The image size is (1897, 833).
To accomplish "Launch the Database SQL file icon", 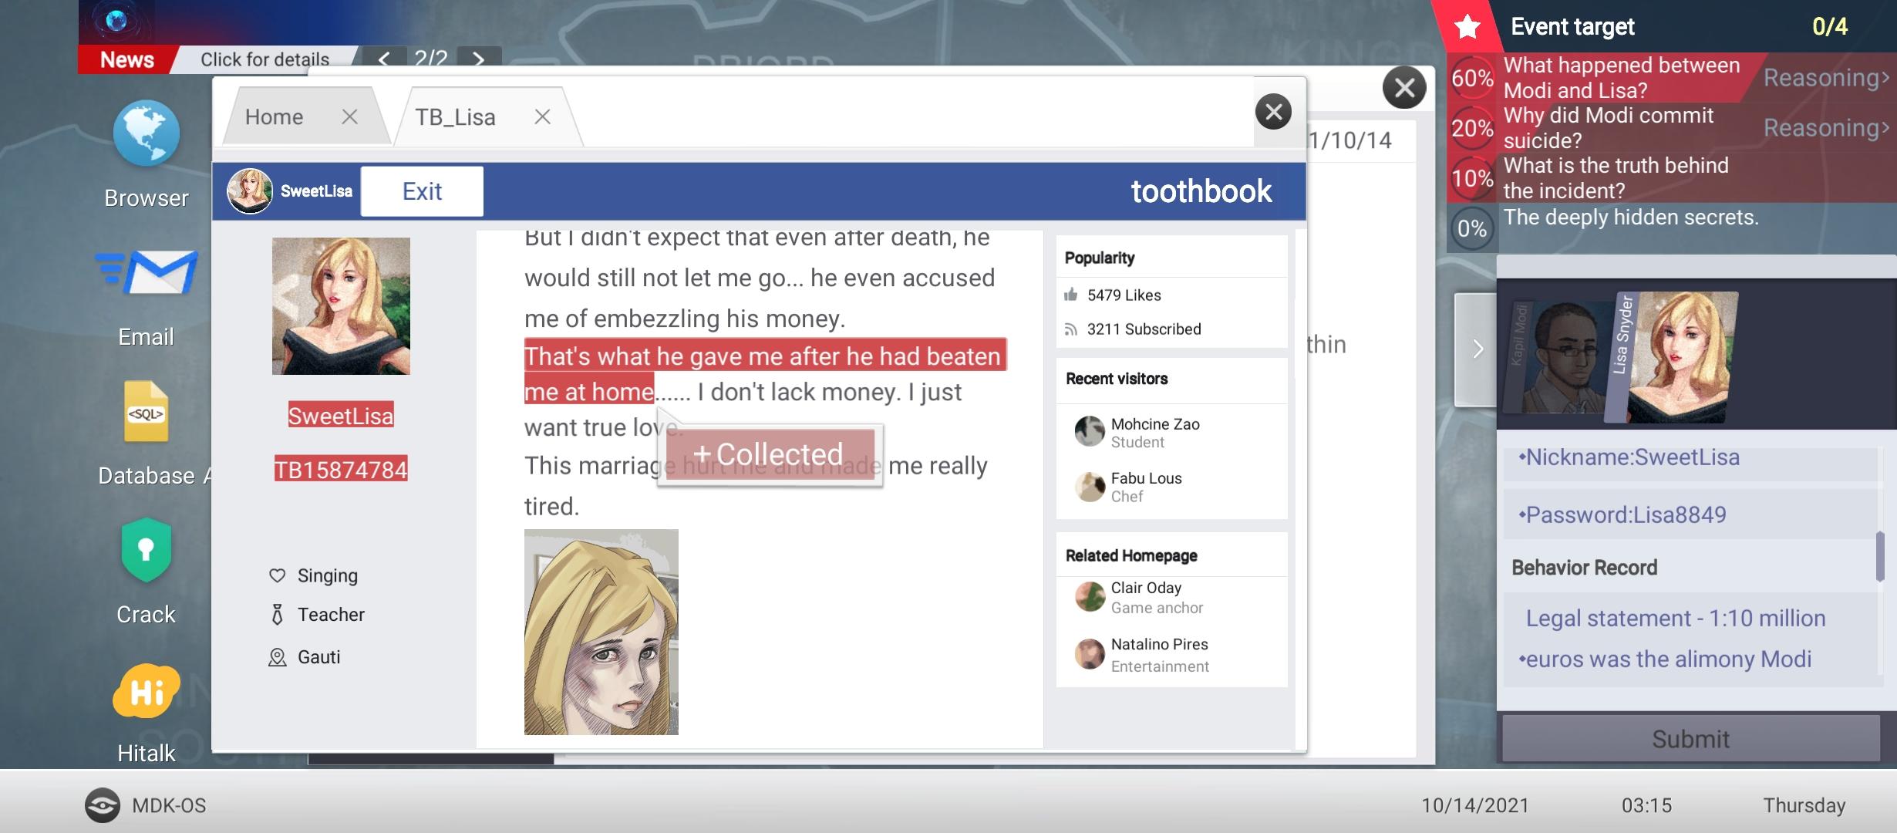I will 146,412.
